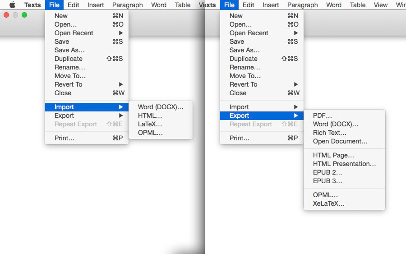Export as PDF…
Image resolution: width=406 pixels, height=254 pixels.
pyautogui.click(x=344, y=115)
